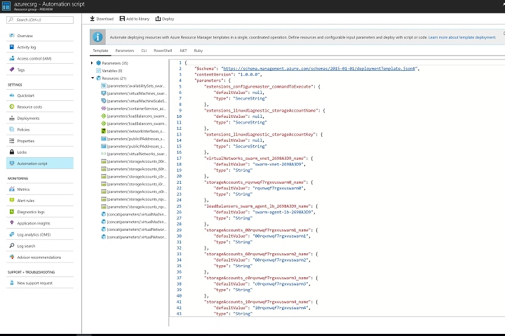Click the New support request icon

point(12,283)
